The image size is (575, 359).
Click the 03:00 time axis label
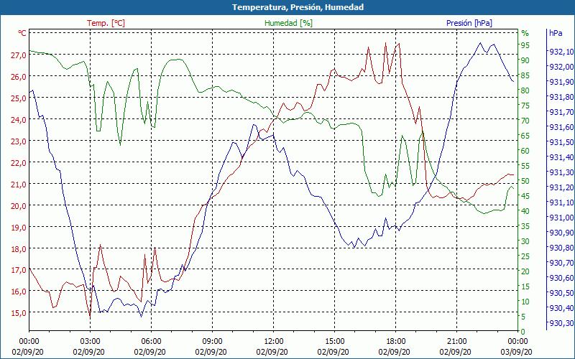90,342
